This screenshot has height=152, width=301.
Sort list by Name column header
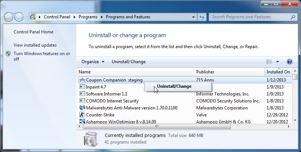pos(136,72)
